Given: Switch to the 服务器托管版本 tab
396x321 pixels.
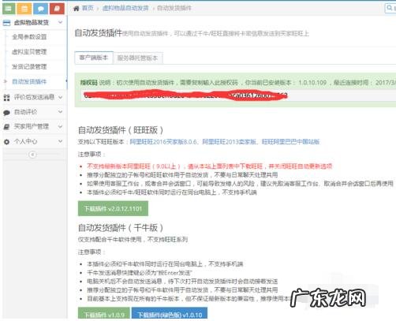Looking at the screenshot, I should (137, 58).
